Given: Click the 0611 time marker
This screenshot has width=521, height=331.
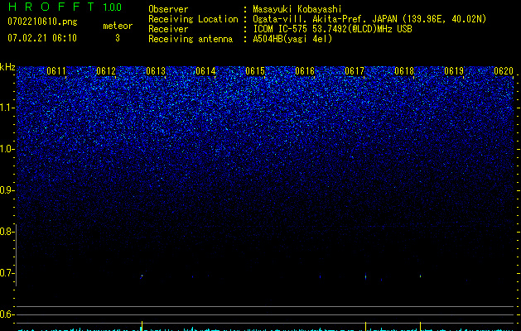Looking at the screenshot, I should 56,71.
